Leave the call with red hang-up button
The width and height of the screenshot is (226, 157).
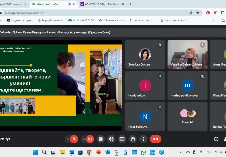[156, 139]
